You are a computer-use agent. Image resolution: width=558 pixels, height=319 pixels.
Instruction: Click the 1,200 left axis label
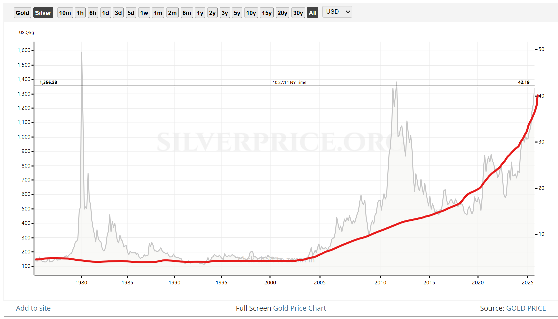(x=24, y=108)
